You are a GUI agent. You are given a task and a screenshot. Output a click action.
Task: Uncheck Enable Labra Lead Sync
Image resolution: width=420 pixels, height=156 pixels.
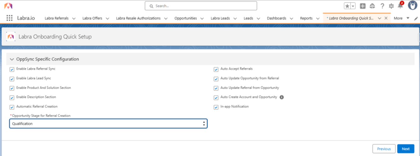pos(12,79)
